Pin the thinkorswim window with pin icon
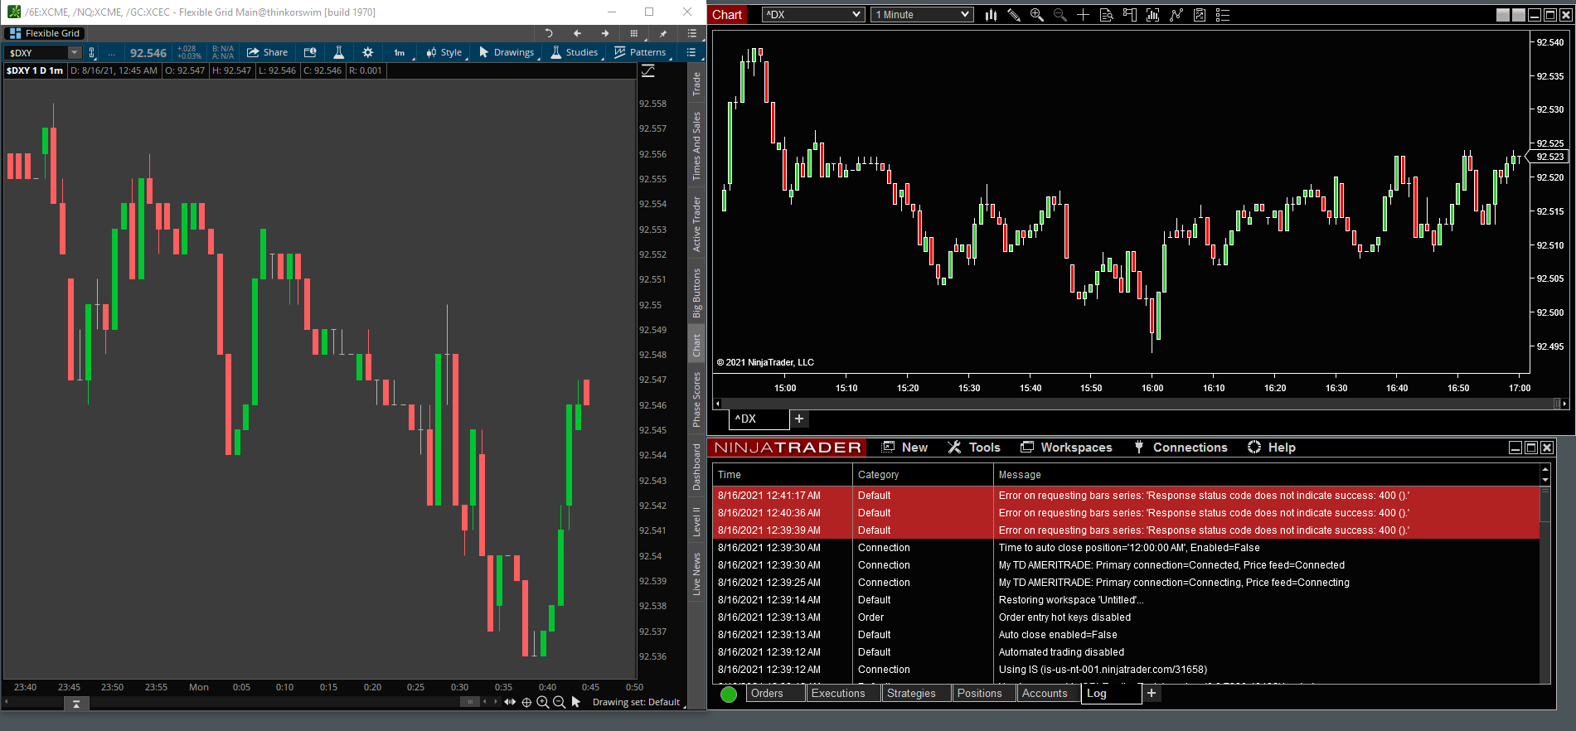 [x=662, y=33]
